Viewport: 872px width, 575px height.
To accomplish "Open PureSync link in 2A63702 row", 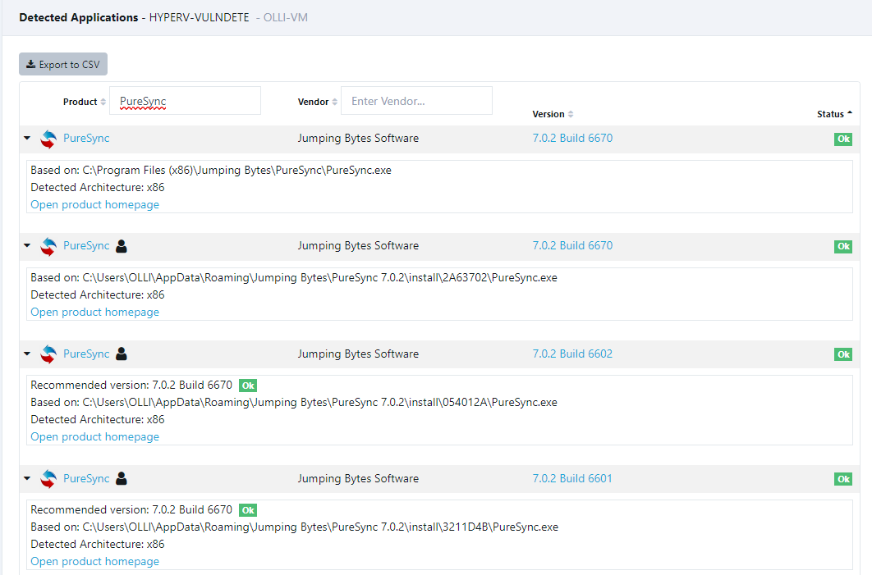I will [x=86, y=245].
